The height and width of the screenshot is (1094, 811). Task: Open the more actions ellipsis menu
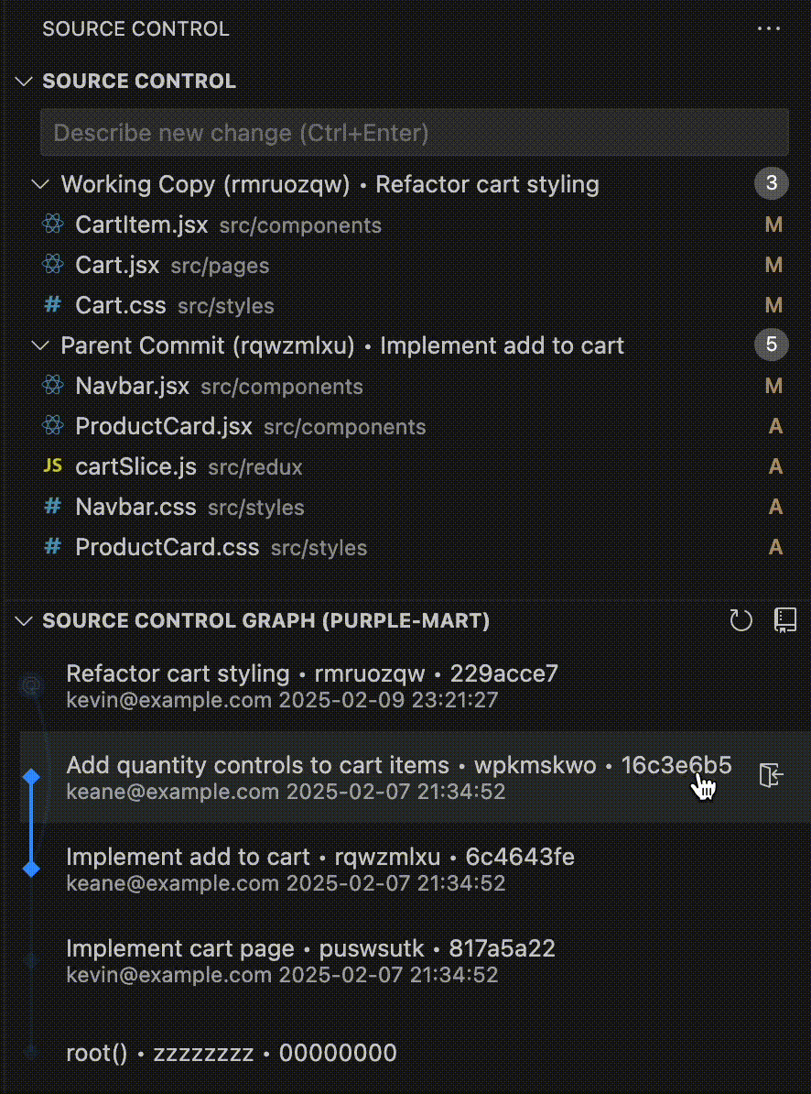click(769, 28)
